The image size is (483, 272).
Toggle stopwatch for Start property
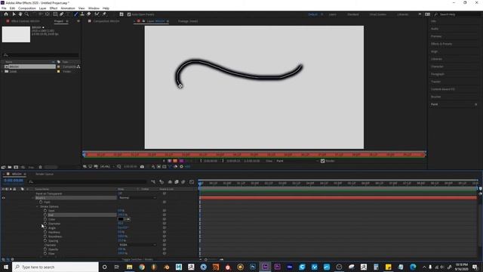(45, 211)
